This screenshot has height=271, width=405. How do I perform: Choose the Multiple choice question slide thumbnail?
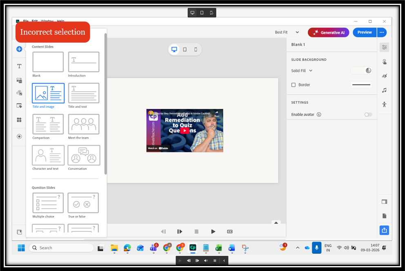click(x=48, y=203)
